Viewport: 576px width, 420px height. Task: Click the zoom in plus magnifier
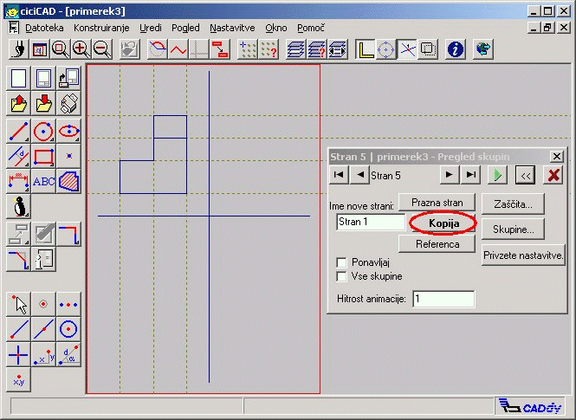tap(81, 49)
